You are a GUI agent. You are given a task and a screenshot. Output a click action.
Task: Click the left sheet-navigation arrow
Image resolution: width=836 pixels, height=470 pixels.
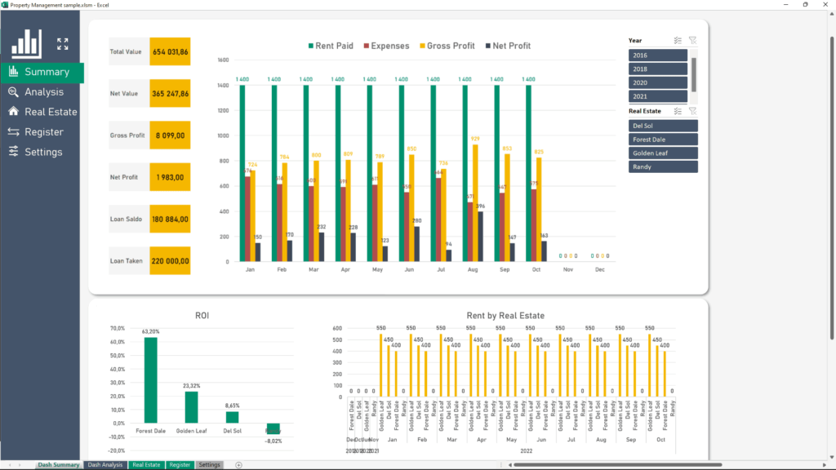click(x=10, y=464)
